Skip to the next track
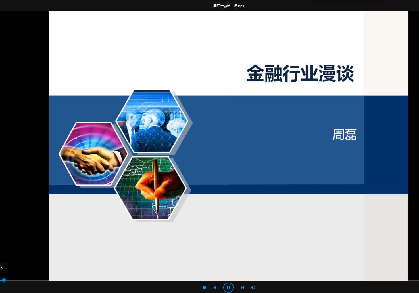Image resolution: width=419 pixels, height=293 pixels. coord(242,288)
